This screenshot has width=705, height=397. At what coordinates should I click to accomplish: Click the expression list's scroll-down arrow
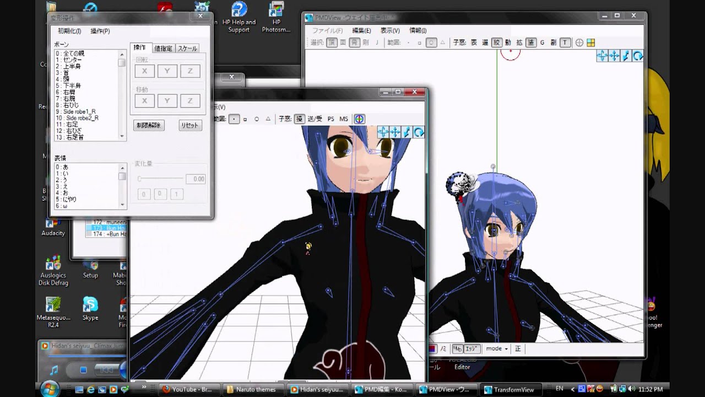point(122,205)
